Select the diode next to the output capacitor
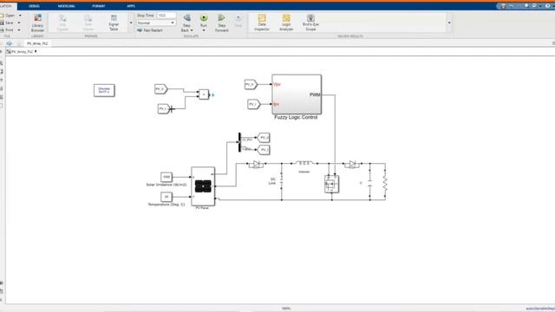 352,164
